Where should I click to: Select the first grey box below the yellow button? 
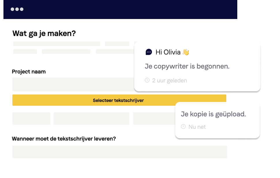coord(31,118)
